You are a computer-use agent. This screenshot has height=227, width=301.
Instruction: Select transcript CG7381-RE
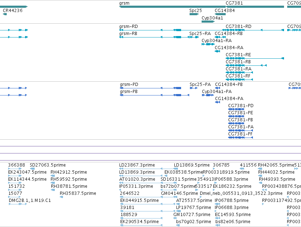[255, 58]
